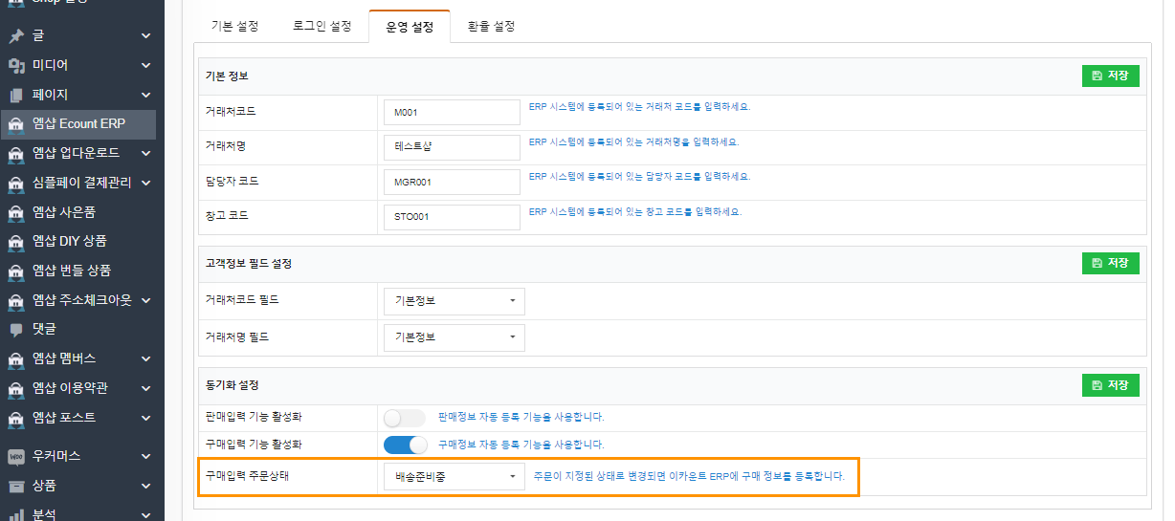Viewport: 1175px width, 521px height.
Task: Open the 거래처명 필드 dropdown
Action: pos(453,337)
